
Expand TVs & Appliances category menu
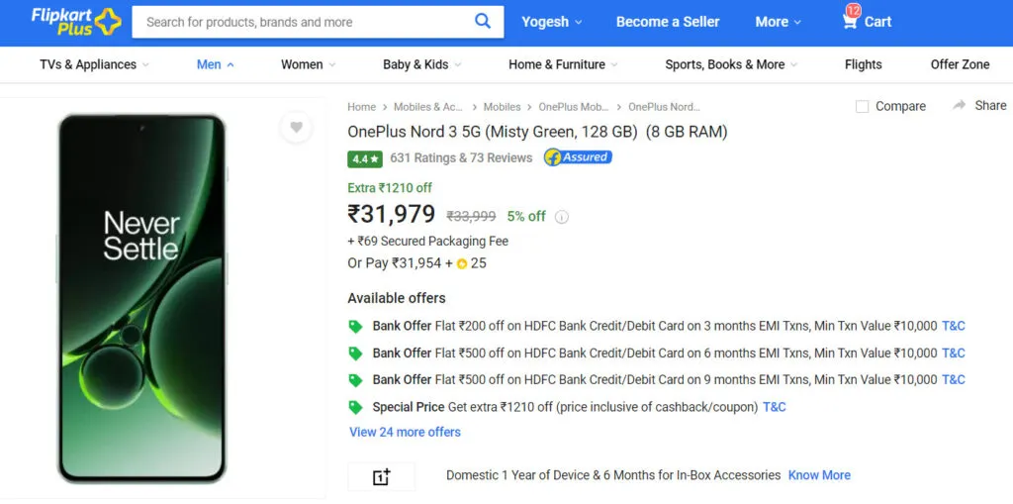(94, 64)
